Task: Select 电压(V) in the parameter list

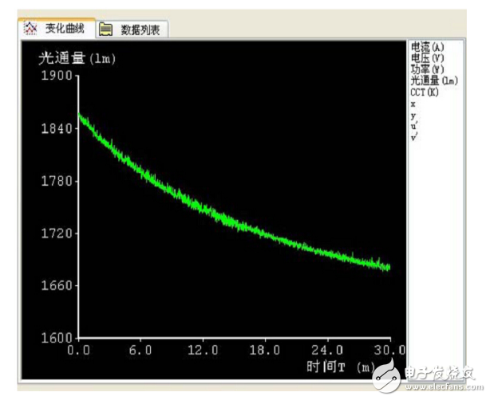Action: tap(427, 58)
